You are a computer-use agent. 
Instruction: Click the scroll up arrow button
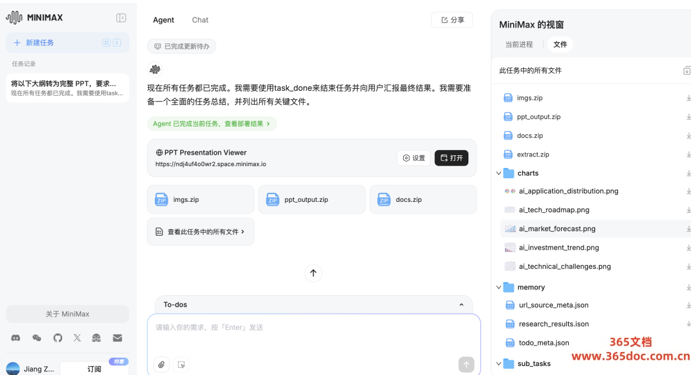tap(314, 273)
